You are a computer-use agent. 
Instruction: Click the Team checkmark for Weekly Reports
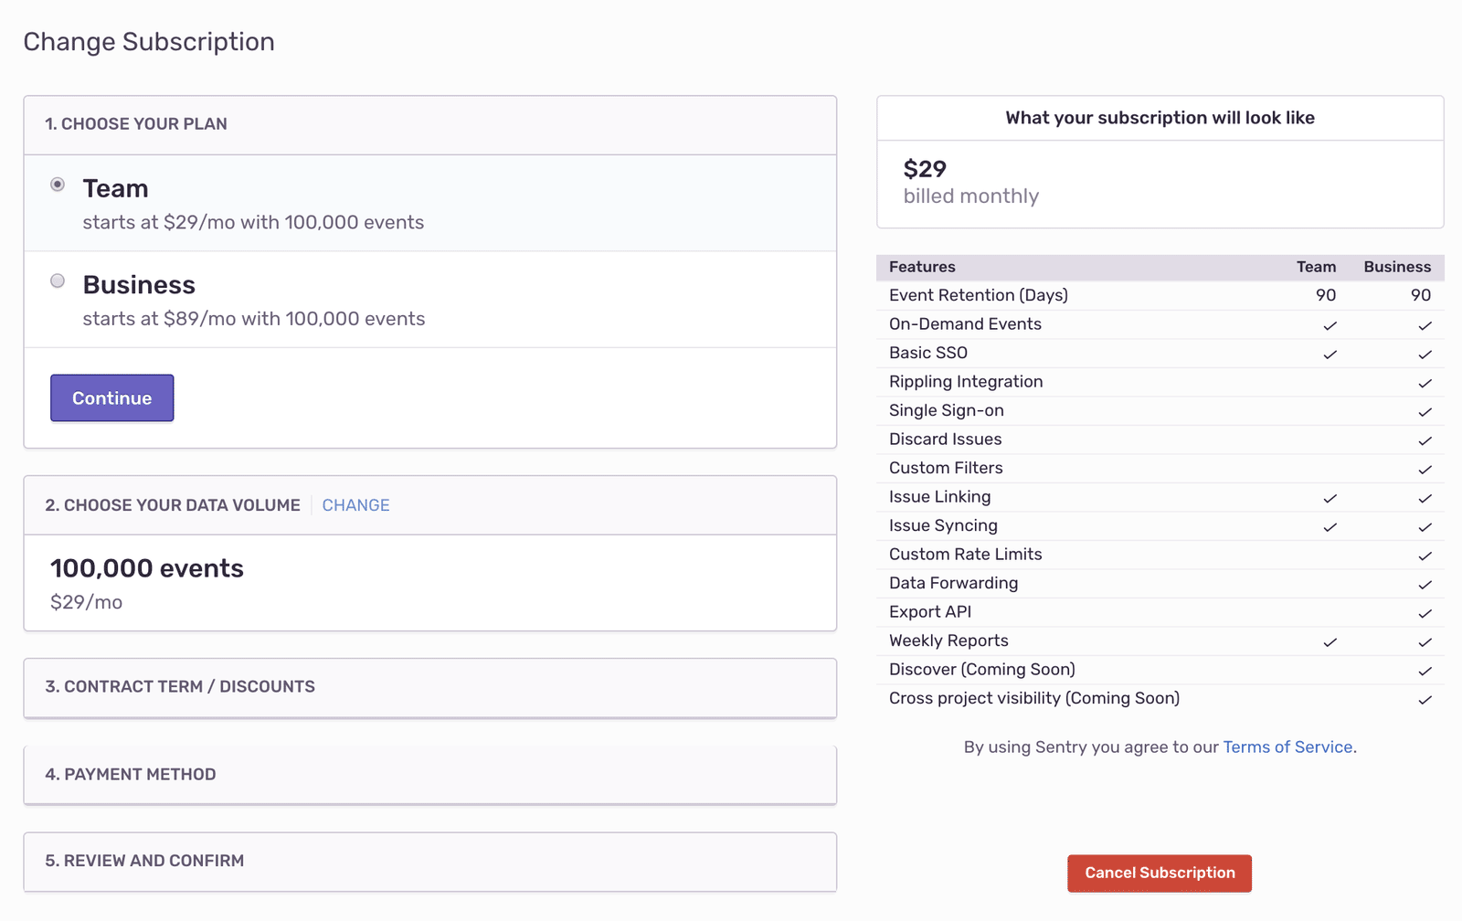(x=1330, y=642)
